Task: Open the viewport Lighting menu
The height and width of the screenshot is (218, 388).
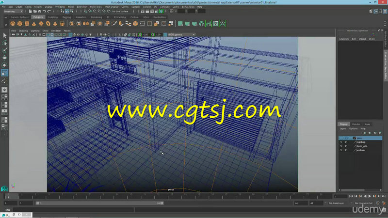Action: point(35,31)
